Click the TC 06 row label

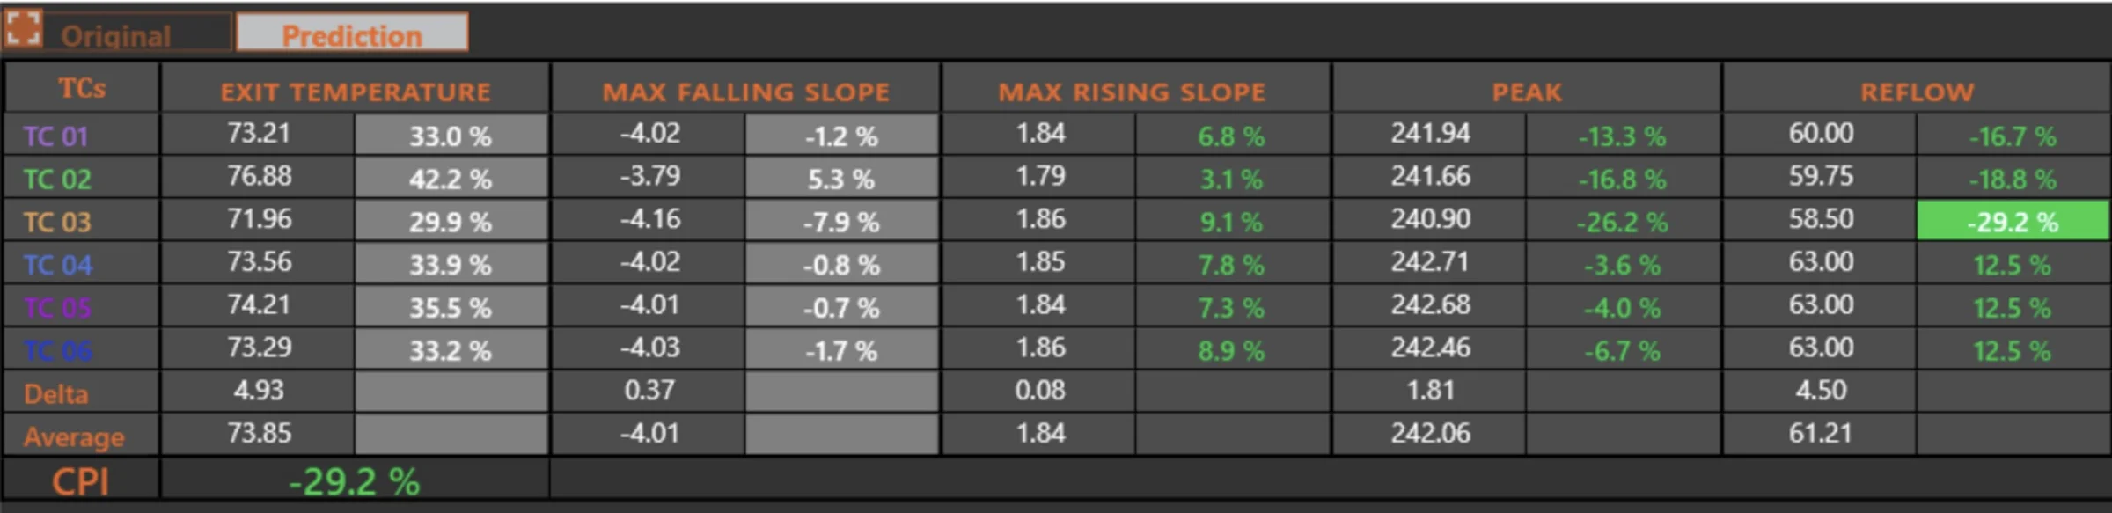click(x=57, y=350)
